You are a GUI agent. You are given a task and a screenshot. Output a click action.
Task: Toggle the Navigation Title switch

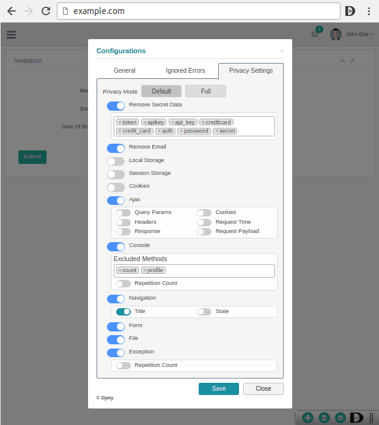tap(123, 312)
